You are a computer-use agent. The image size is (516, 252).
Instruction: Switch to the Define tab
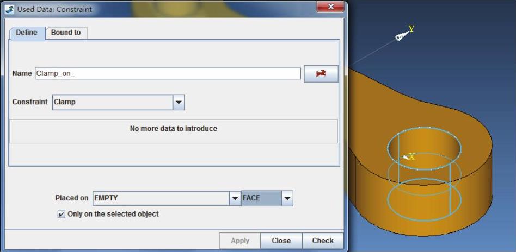(x=27, y=33)
